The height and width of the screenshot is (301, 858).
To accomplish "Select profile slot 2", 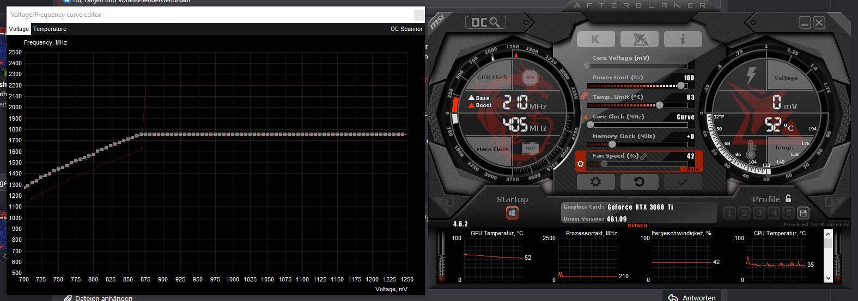I will pyautogui.click(x=745, y=213).
